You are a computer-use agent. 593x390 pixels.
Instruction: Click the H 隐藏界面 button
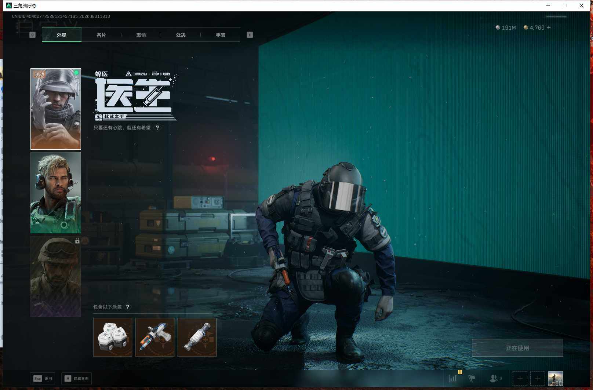pos(76,378)
